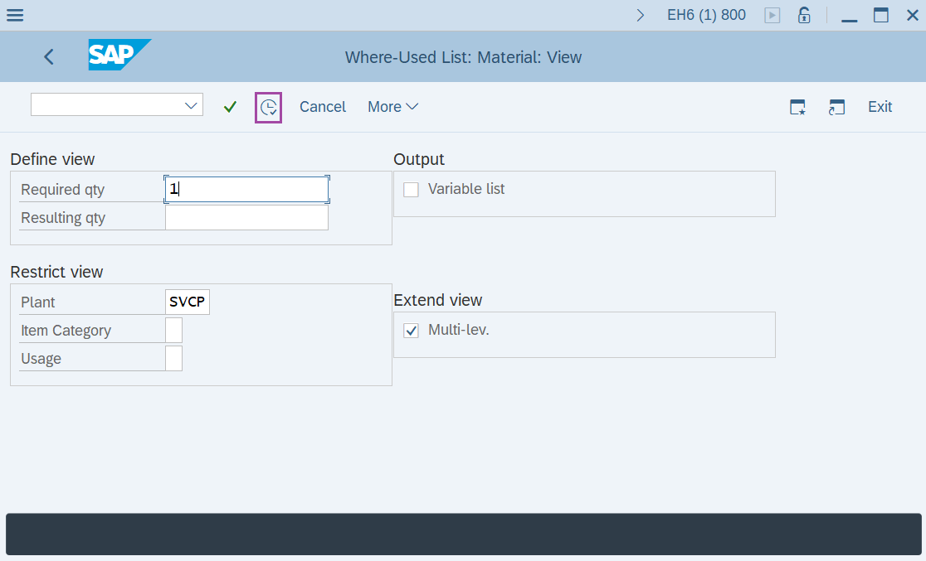Viewport: 926px width, 561px height.
Task: Open the hamburger menu
Action: (14, 14)
